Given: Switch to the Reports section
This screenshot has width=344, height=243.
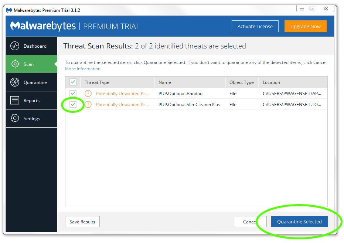Looking at the screenshot, I should [x=31, y=100].
